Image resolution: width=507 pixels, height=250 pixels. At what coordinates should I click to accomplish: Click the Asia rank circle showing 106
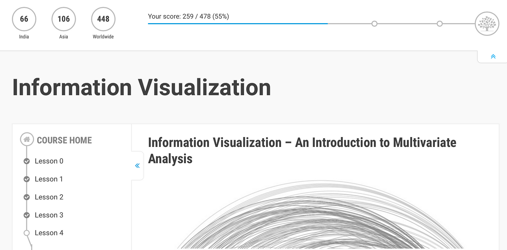64,19
